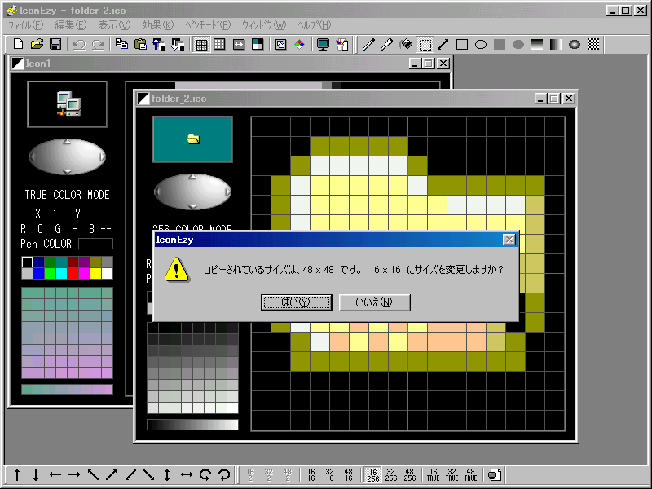Click the color diamond palette icon
Screen dimensions: 652x489
299,44
